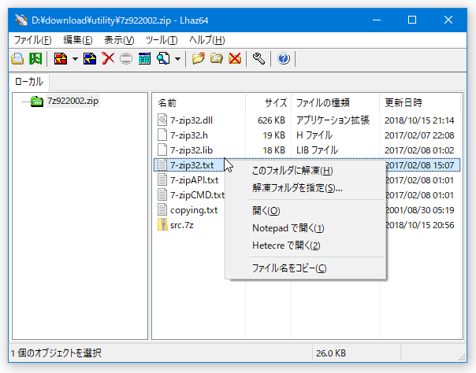Minimize the Lhaz64 window
The height and width of the screenshot is (373, 476).
point(377,20)
